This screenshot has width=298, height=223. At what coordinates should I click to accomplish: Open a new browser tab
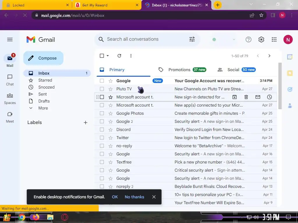click(218, 5)
